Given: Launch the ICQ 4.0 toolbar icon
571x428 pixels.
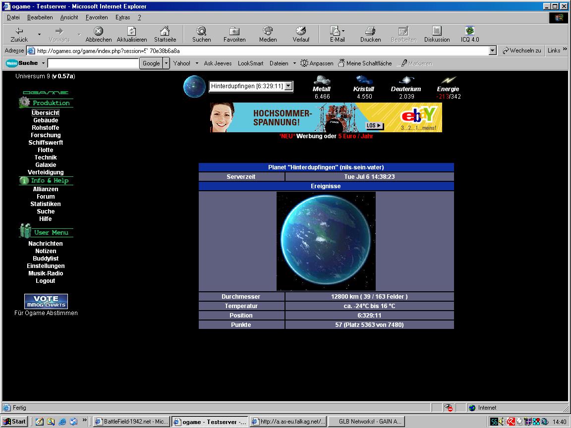Looking at the screenshot, I should (469, 31).
